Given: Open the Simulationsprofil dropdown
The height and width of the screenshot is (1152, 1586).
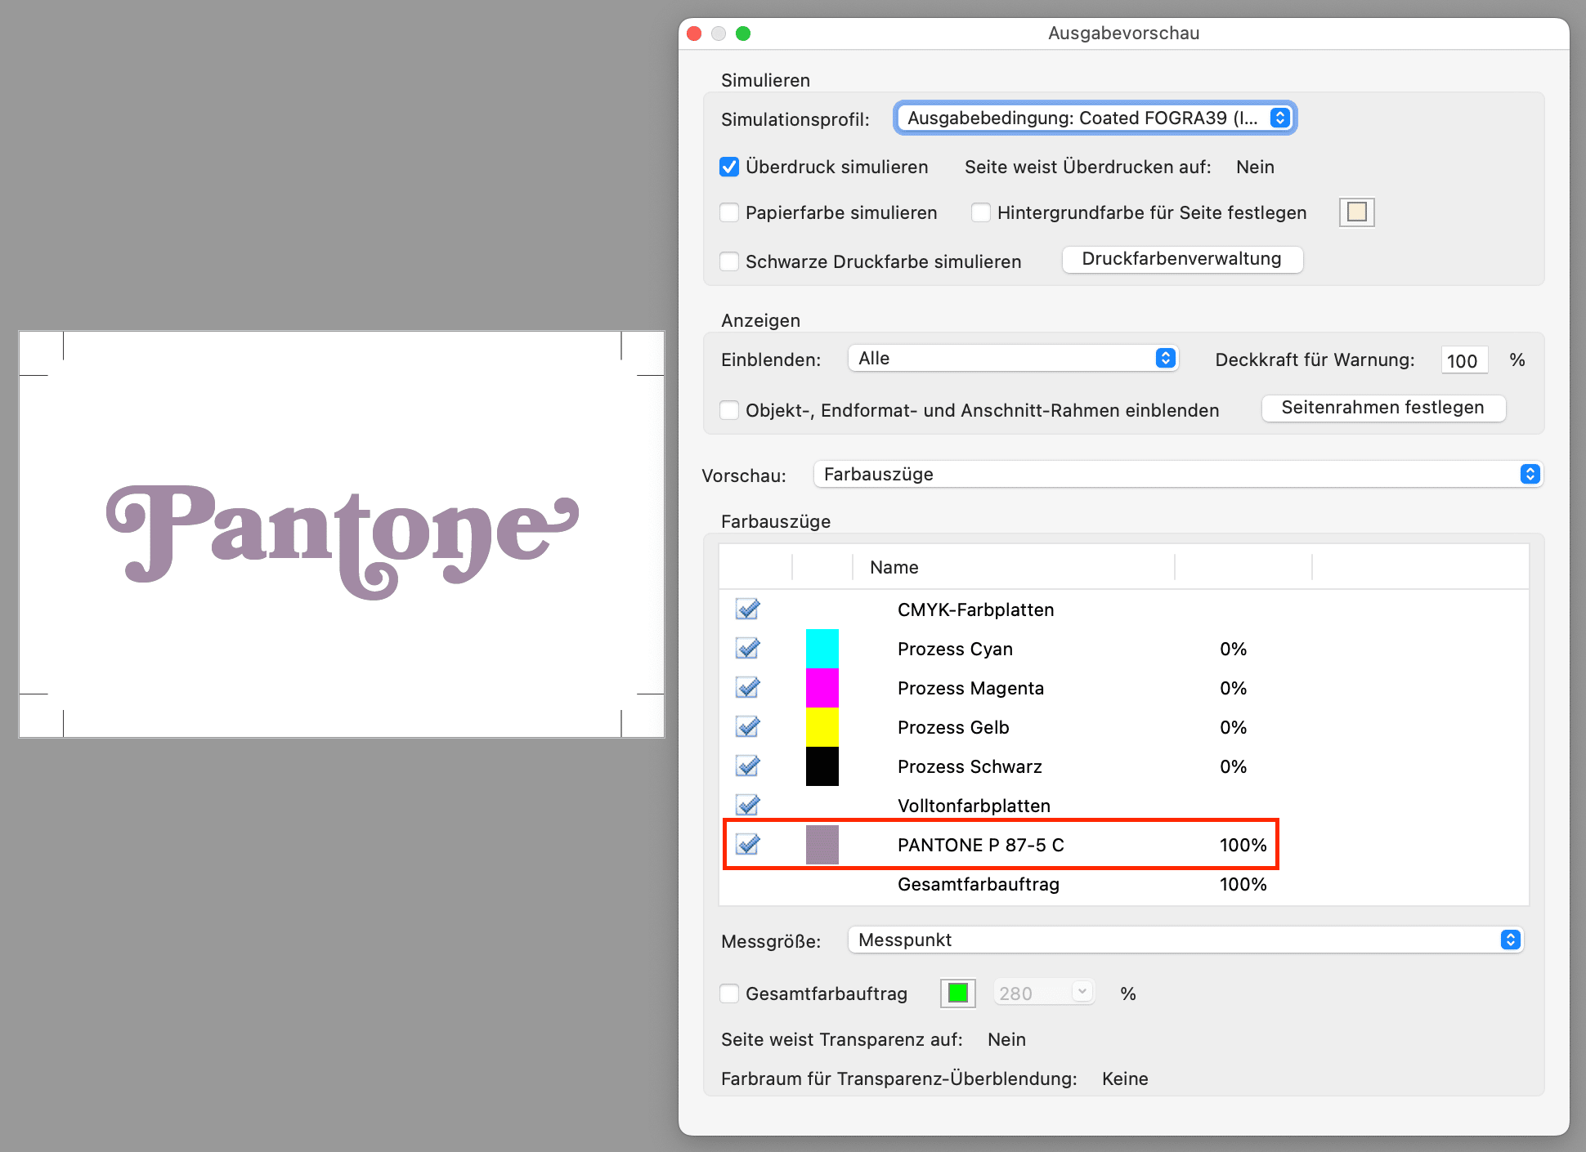Looking at the screenshot, I should (1095, 118).
